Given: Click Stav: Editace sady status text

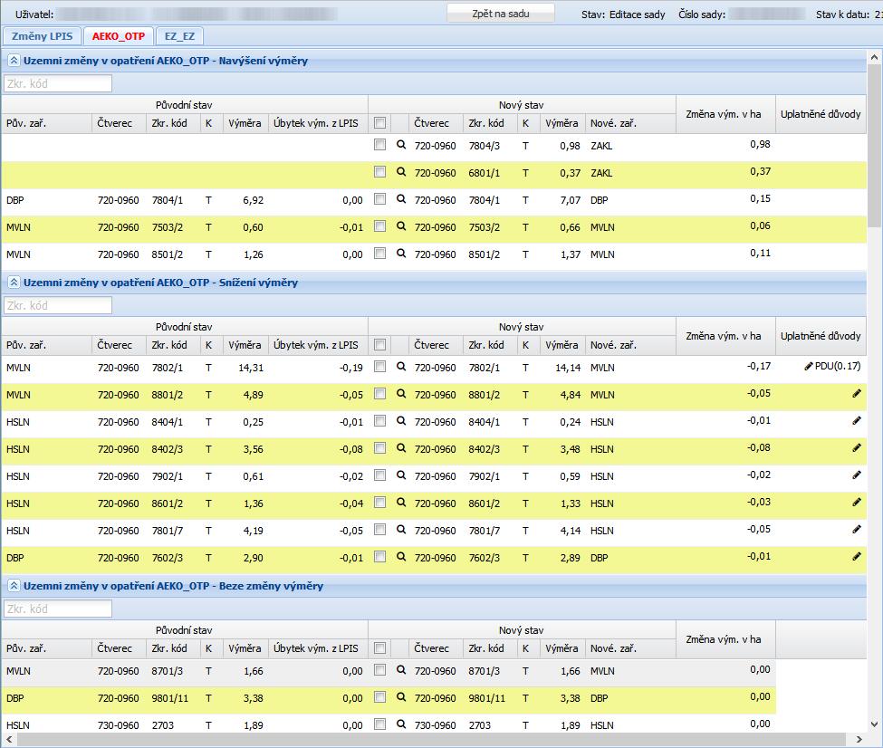Looking at the screenshot, I should click(623, 14).
